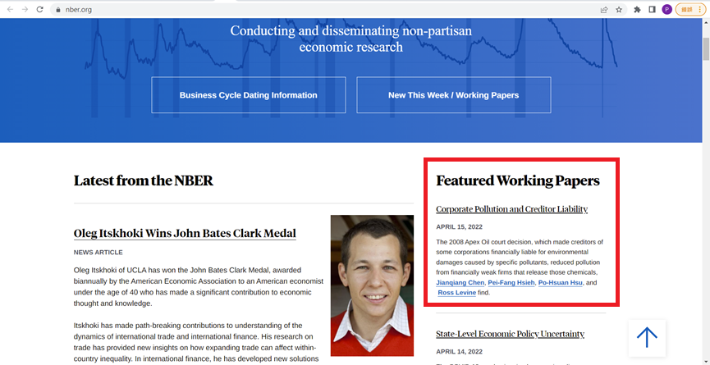
Task: Click the page's vertical scrollbar thumb
Action: (705, 49)
